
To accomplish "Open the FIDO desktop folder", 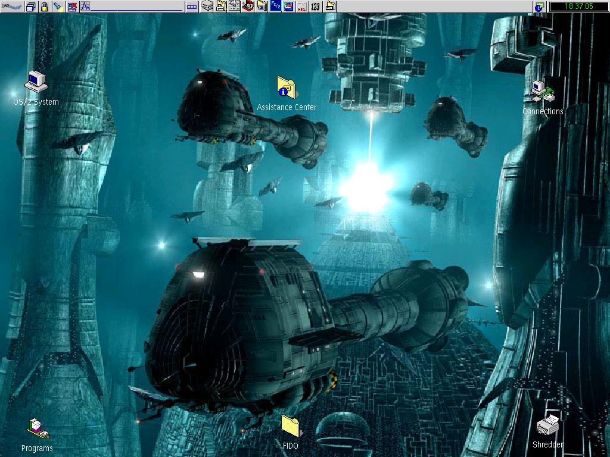I will tap(291, 432).
